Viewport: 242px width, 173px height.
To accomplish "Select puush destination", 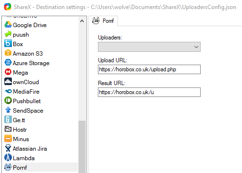I will [21, 35].
